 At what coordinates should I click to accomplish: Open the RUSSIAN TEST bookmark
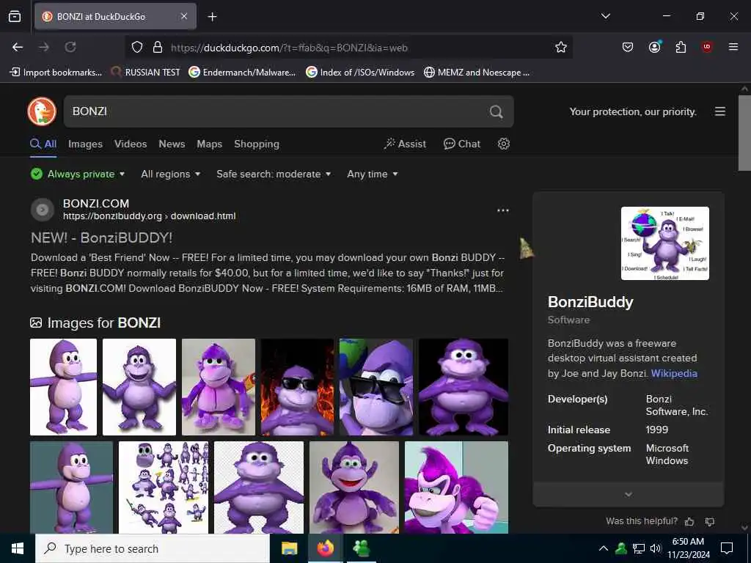pos(145,73)
